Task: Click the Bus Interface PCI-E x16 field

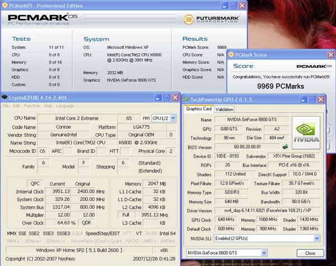Action: (x=294, y=165)
